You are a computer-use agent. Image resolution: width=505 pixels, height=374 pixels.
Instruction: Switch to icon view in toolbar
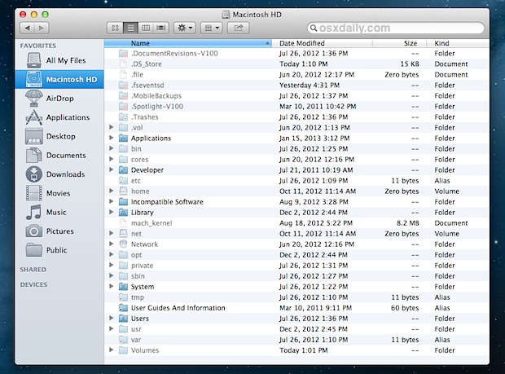coord(114,28)
